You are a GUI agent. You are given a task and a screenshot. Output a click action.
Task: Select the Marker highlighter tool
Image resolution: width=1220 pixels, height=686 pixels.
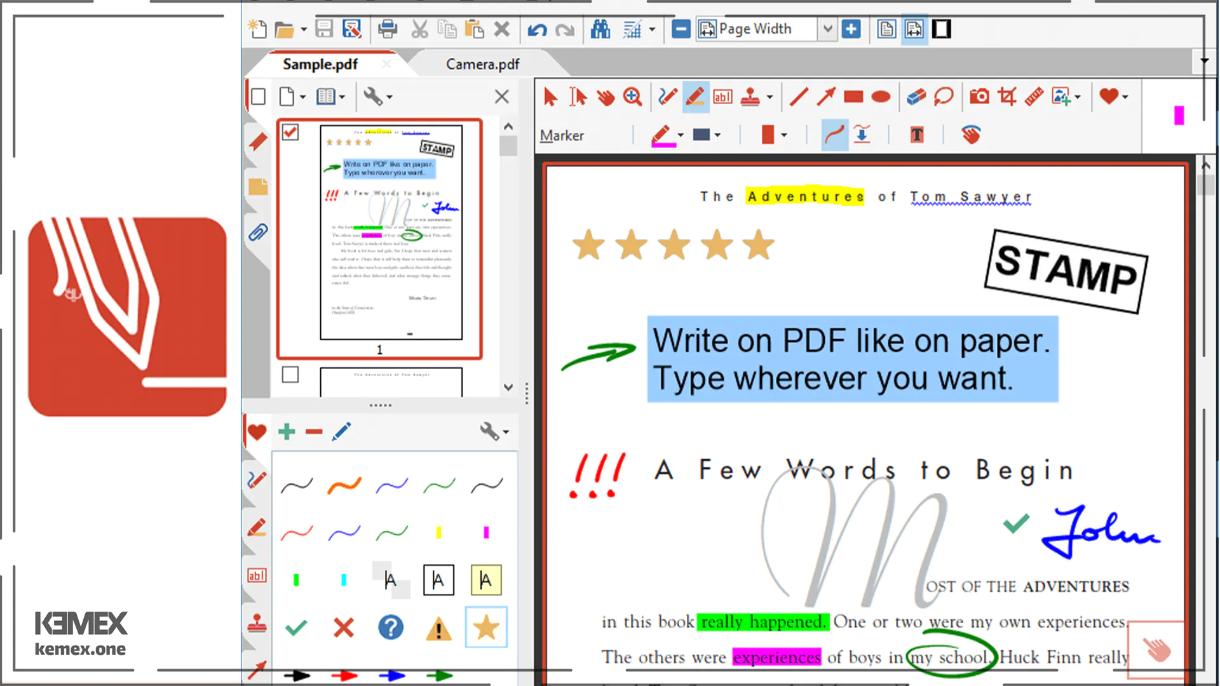[x=695, y=97]
